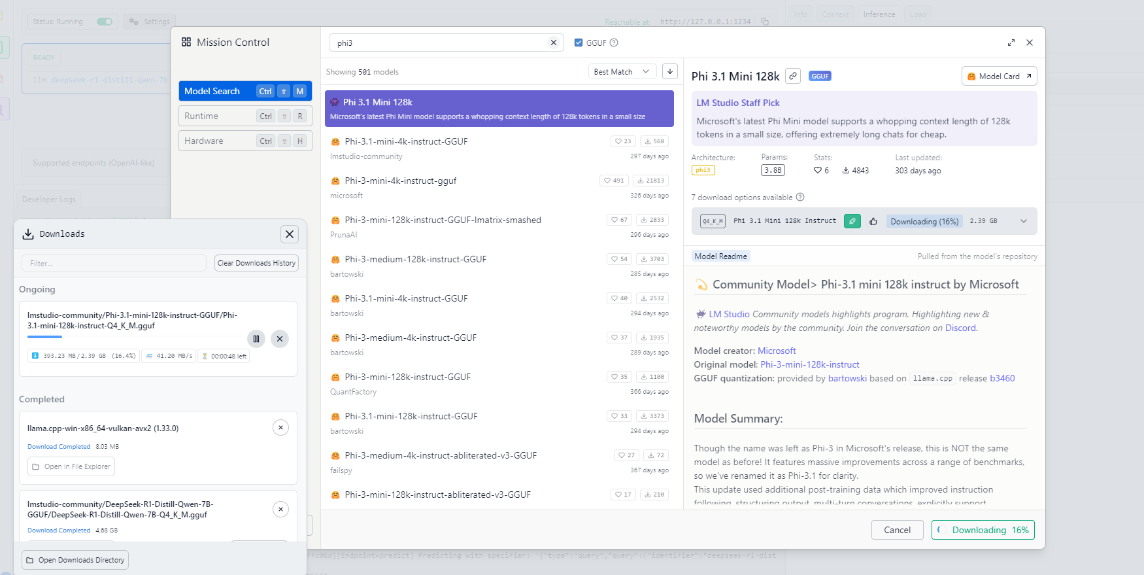Click Open Downloads Directory button

[75, 560]
